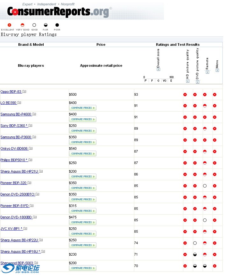225x275 pixels.
Task: Open the JVC XV-BP1 link
Action: click(11, 229)
